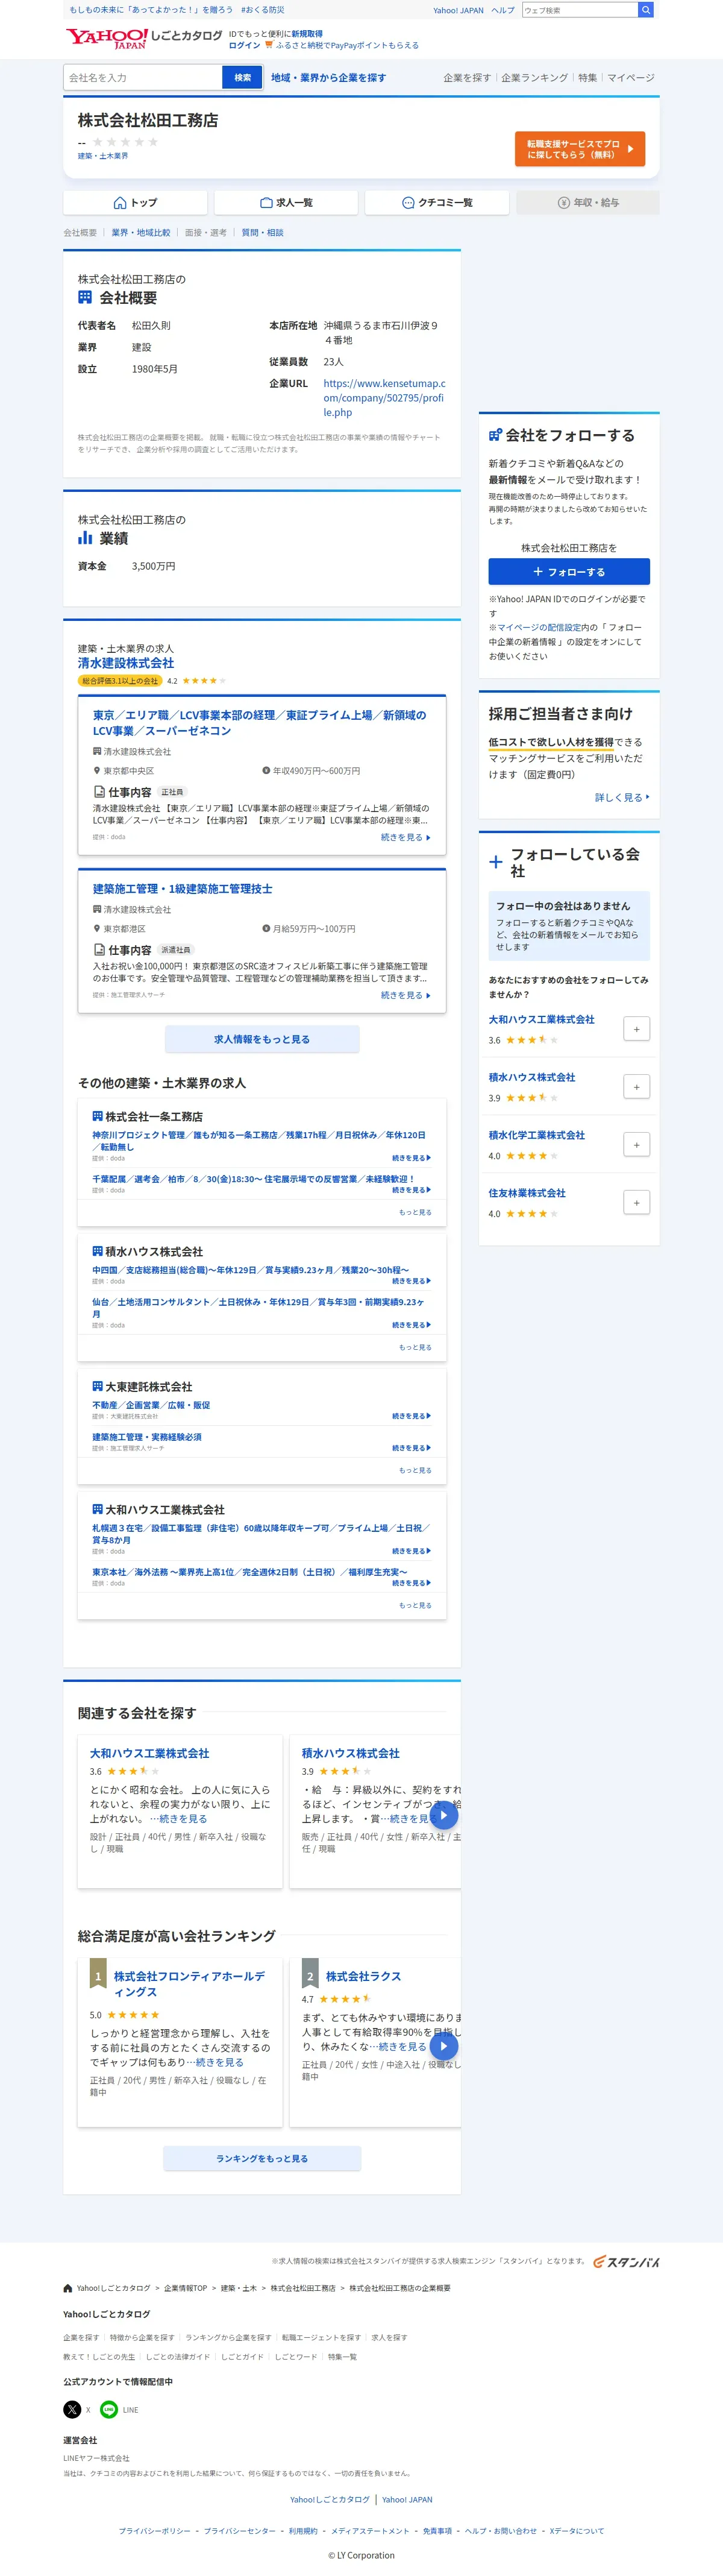
Task: Click home icon in footer breadcrumb
Action: [68, 2288]
